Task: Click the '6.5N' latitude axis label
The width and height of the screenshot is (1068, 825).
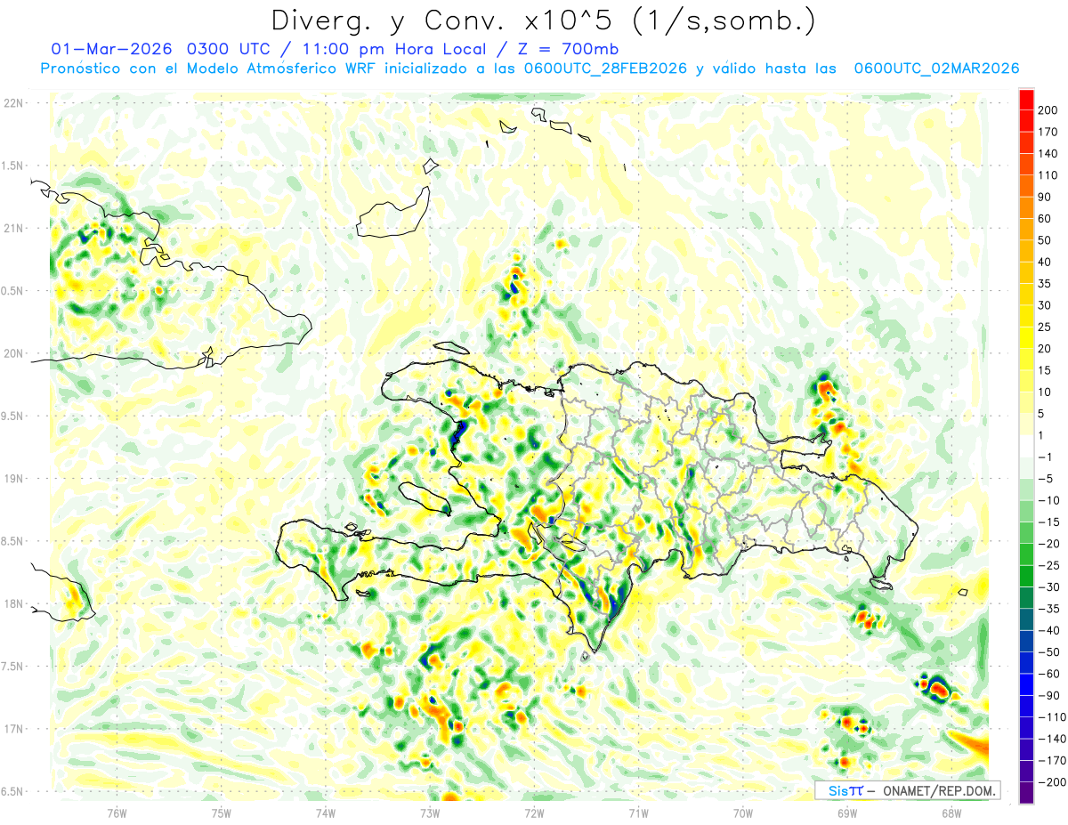Action: coord(13,792)
